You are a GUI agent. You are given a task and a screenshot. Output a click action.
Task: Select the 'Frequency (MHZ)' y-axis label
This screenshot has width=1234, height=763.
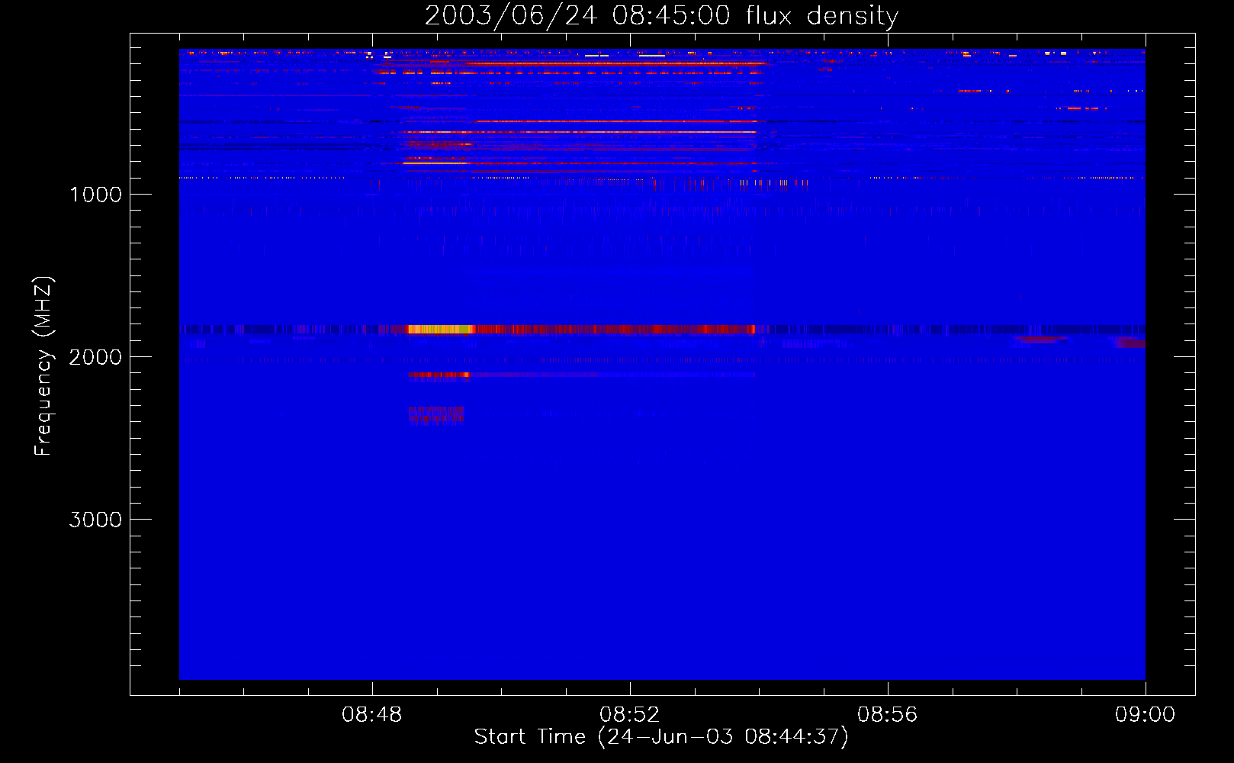pyautogui.click(x=43, y=366)
